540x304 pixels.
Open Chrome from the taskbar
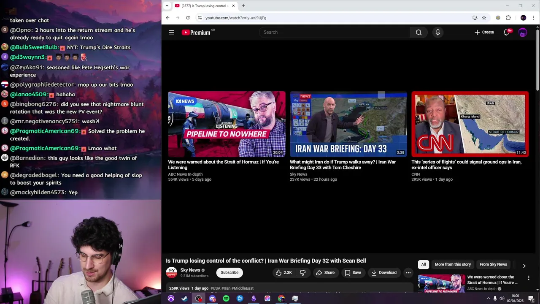point(281,299)
